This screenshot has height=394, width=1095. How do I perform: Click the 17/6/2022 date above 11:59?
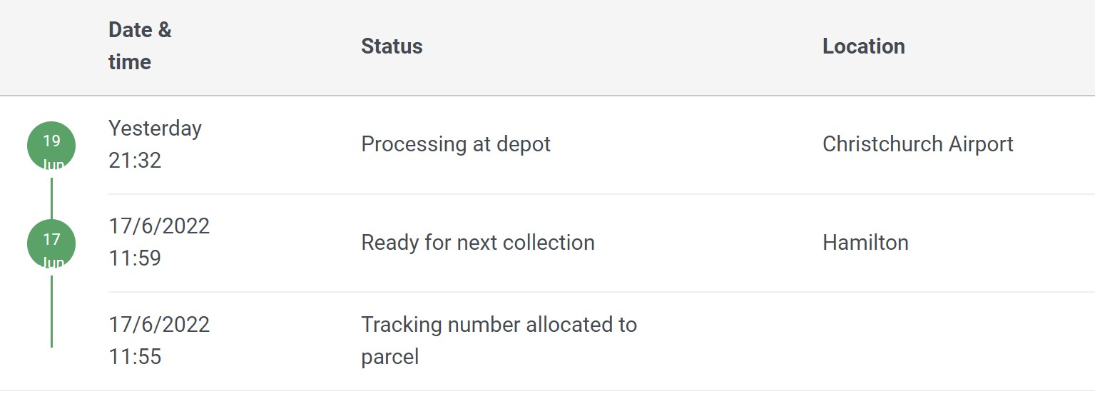[159, 226]
